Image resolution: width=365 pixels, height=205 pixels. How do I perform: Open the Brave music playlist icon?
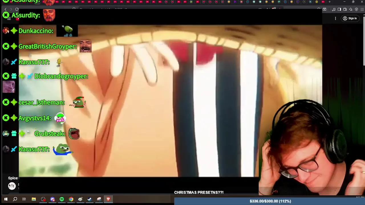[x=334, y=9]
